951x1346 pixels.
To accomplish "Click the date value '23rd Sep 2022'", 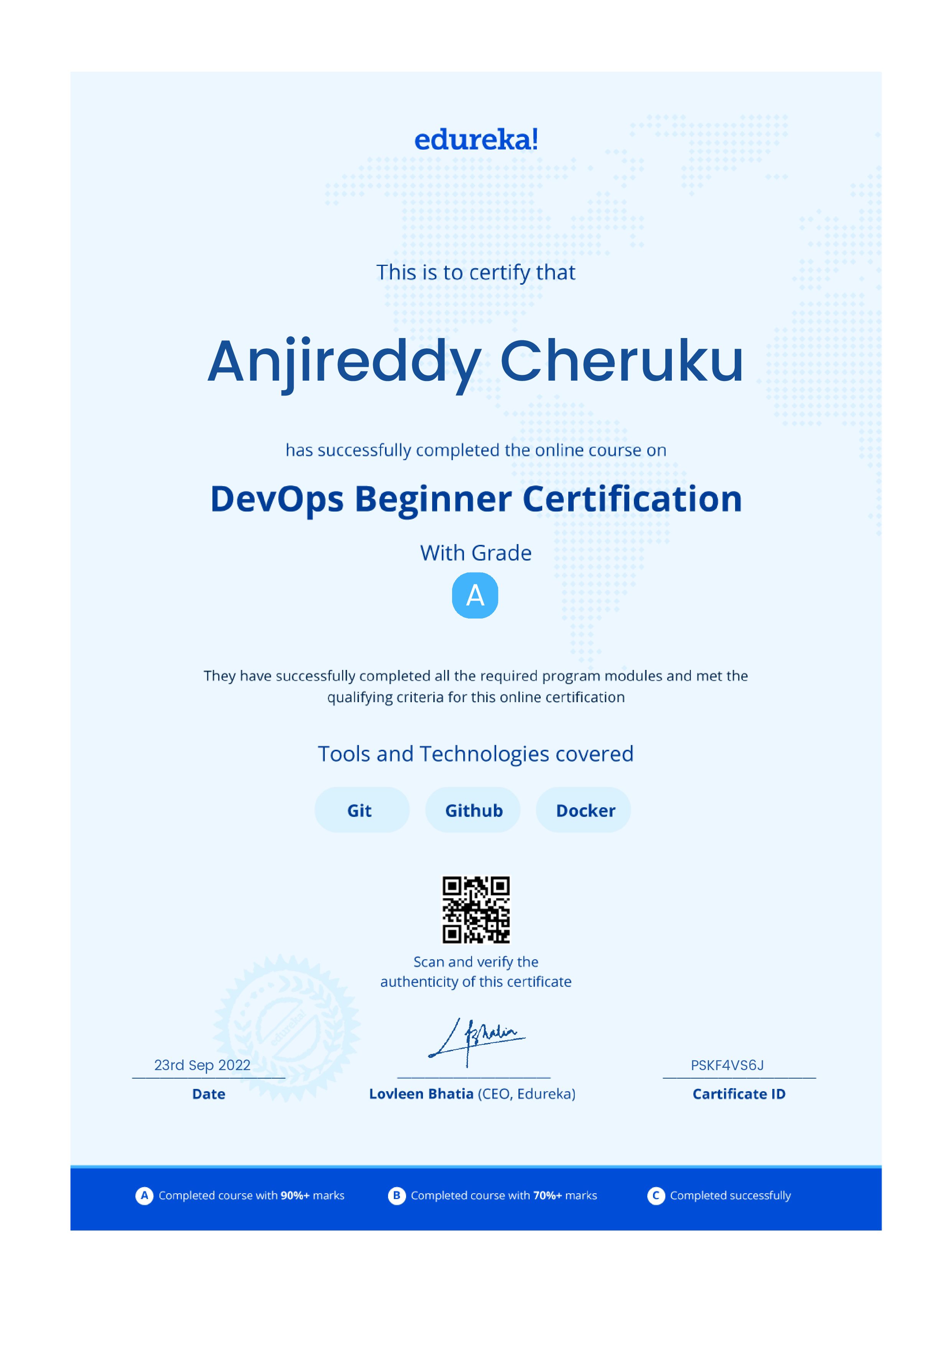I will coord(202,1065).
